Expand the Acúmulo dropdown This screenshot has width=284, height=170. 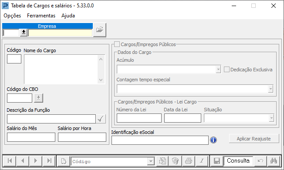pyautogui.click(x=218, y=69)
